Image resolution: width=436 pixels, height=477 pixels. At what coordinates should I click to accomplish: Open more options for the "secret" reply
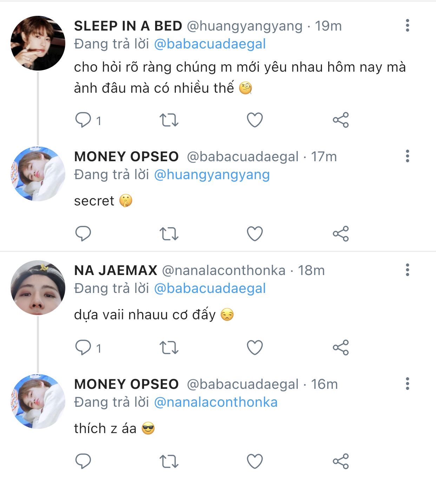point(407,156)
